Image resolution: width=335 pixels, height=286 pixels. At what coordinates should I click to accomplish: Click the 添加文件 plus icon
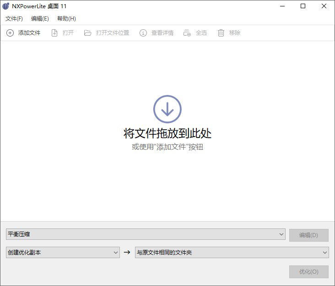click(x=10, y=33)
